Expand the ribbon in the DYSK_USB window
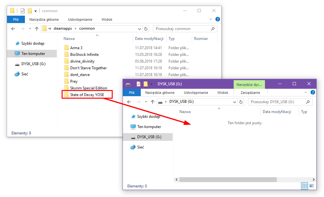The height and width of the screenshot is (197, 324). tap(305, 93)
